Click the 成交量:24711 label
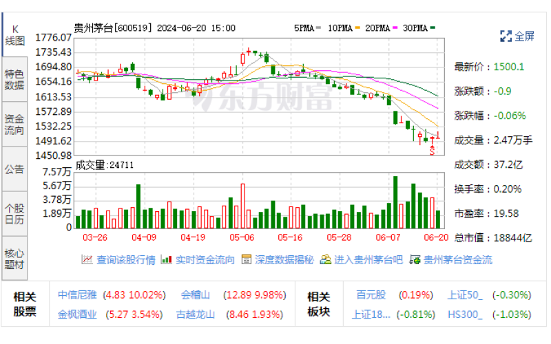This screenshot has height=344, width=551. click(105, 165)
